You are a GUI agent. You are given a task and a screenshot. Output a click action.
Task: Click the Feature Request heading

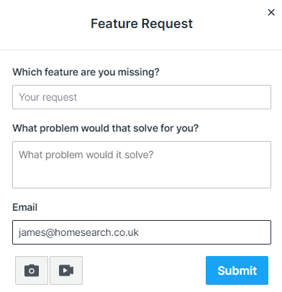[x=142, y=24]
